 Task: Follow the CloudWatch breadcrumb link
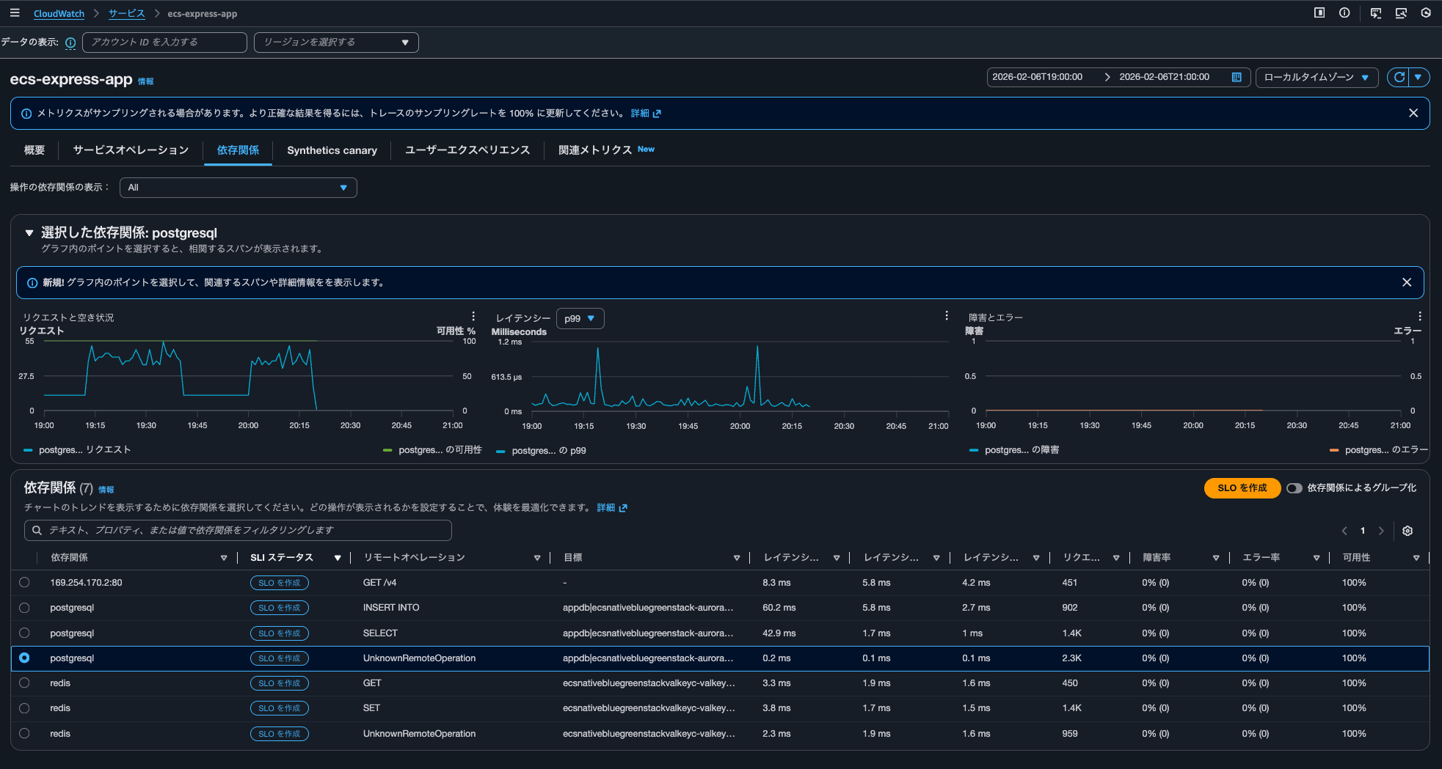click(x=59, y=12)
